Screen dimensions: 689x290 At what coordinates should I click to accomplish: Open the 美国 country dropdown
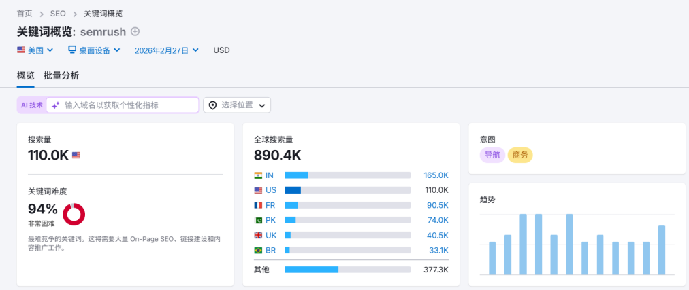(x=35, y=50)
